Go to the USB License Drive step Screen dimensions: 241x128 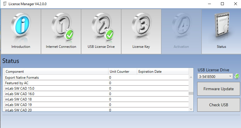pyautogui.click(x=101, y=31)
